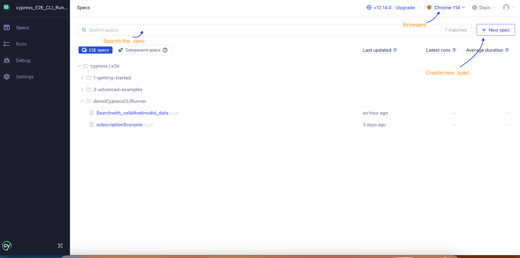Click the Chrome browser icon in header

point(429,7)
